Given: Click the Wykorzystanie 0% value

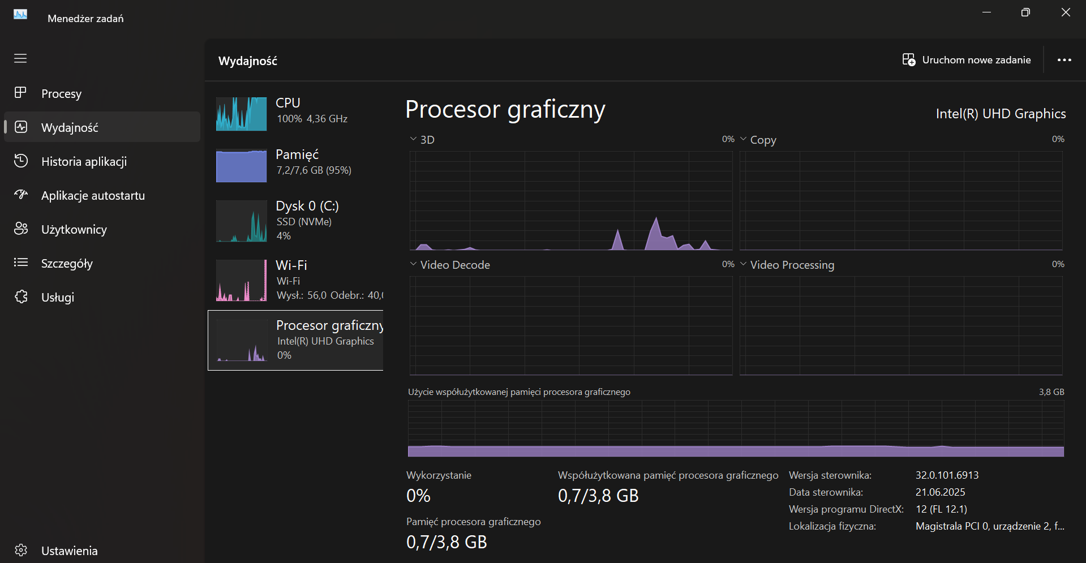Looking at the screenshot, I should (x=418, y=496).
